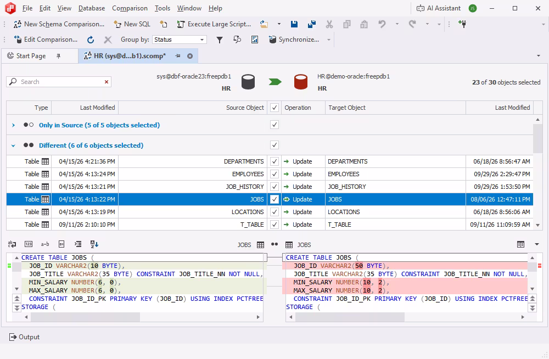Open the Tools menu

(x=163, y=8)
